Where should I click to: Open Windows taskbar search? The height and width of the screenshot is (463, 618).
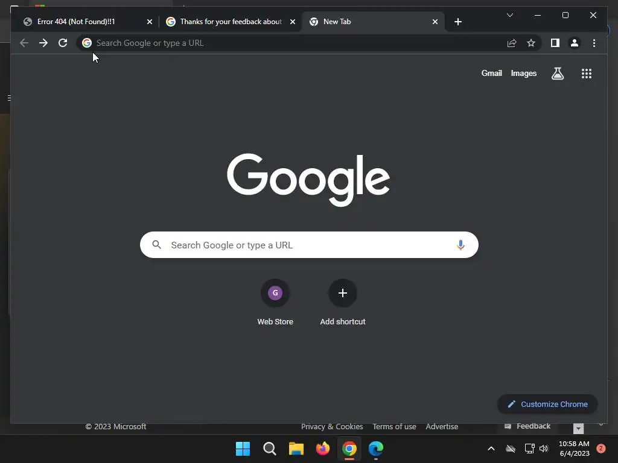[270, 449]
